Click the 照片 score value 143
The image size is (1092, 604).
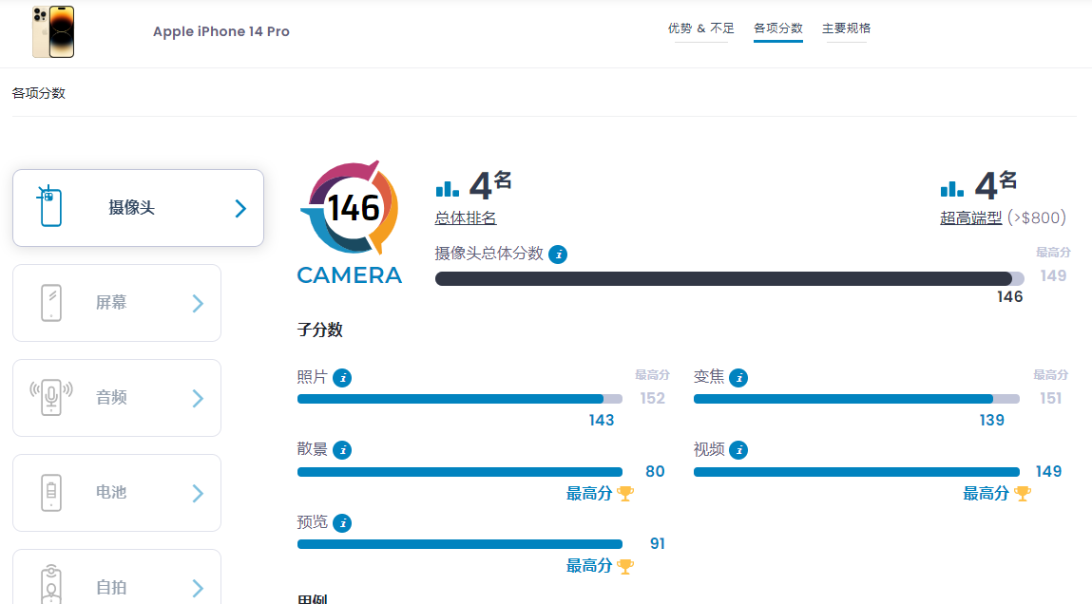[602, 421]
